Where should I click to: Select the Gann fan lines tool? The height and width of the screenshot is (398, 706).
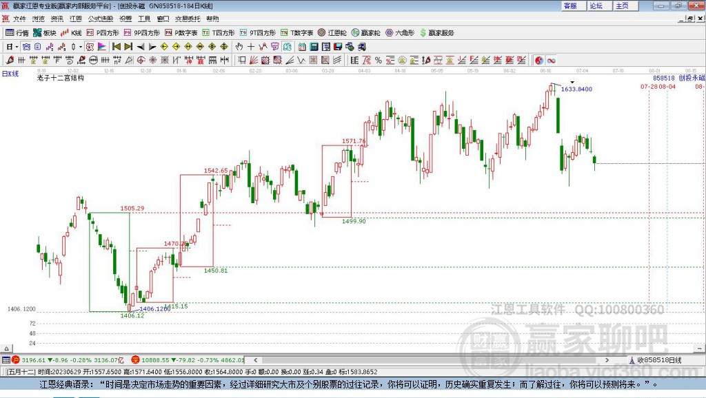[254, 61]
